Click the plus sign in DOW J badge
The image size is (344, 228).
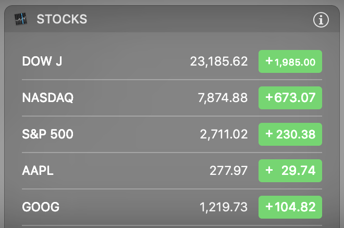269,61
